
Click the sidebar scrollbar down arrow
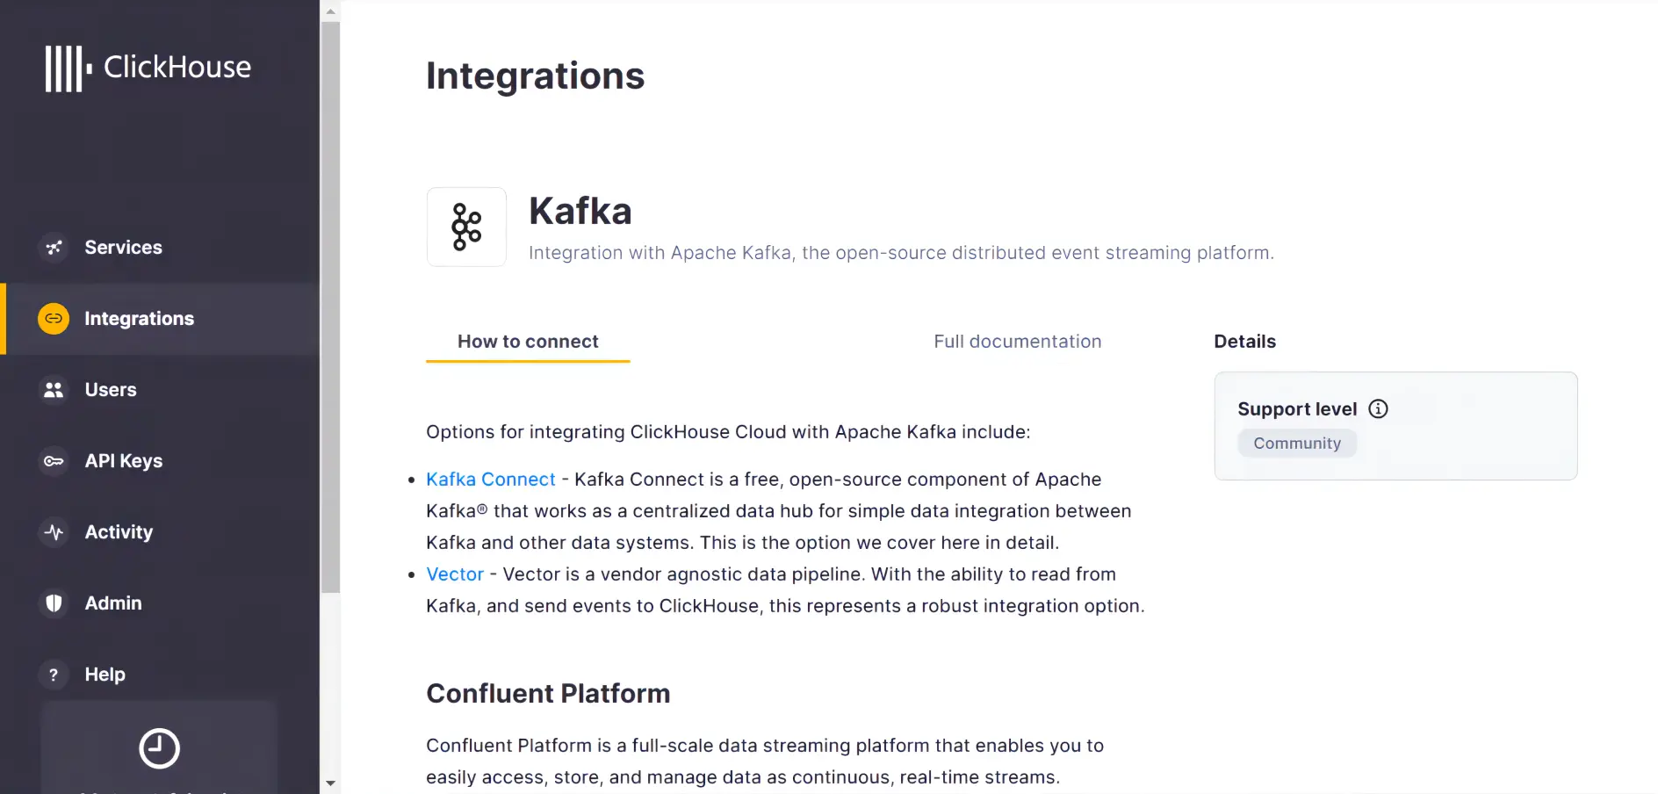330,783
